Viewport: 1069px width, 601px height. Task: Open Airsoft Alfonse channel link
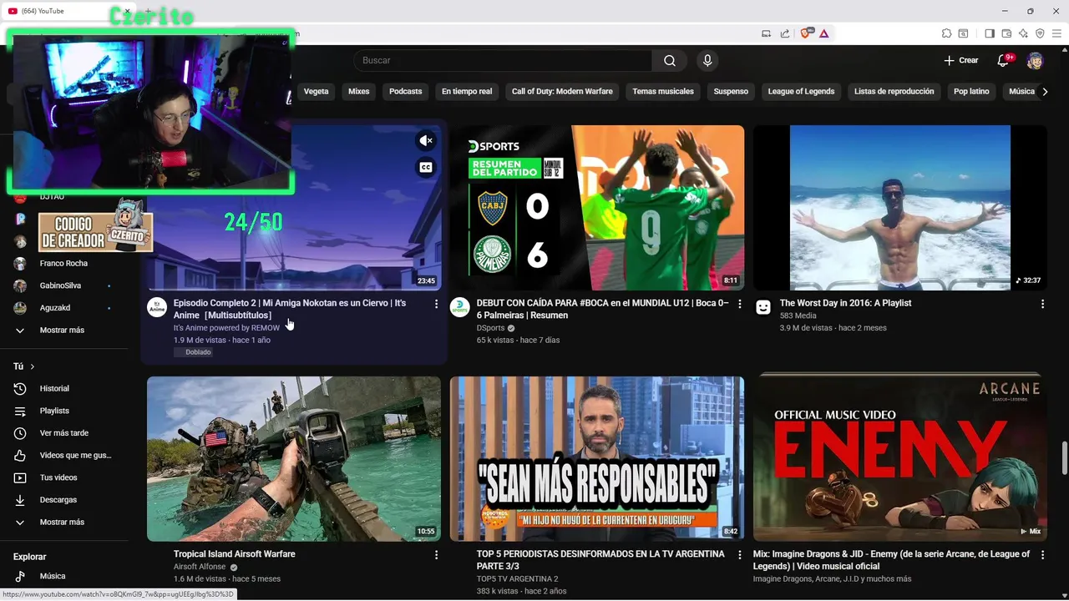pos(200,567)
